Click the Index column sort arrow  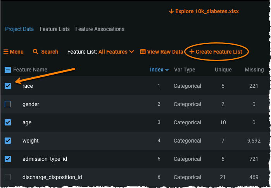(167, 70)
